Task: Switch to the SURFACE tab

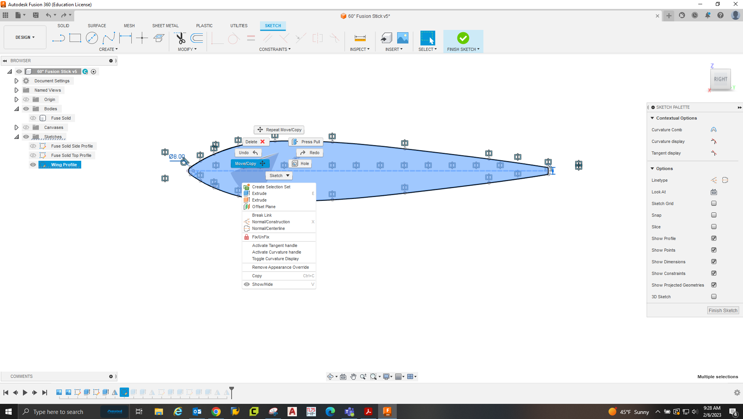Action: 97,26
